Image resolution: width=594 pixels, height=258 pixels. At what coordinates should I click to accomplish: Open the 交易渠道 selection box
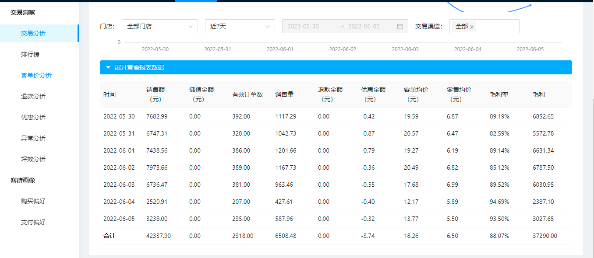496,26
